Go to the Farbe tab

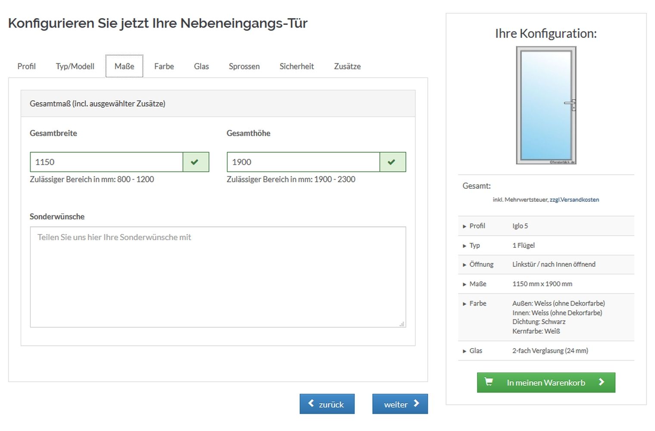coord(164,66)
